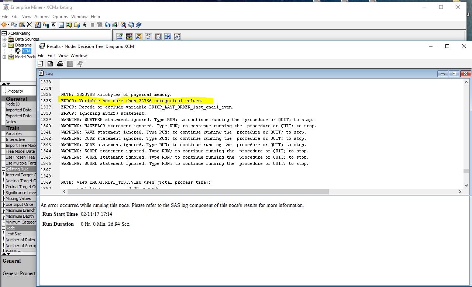Open the Actions menu
Image resolution: width=472 pixels, height=287 pixels.
coord(42,16)
